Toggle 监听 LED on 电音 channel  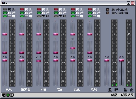point(56,13)
